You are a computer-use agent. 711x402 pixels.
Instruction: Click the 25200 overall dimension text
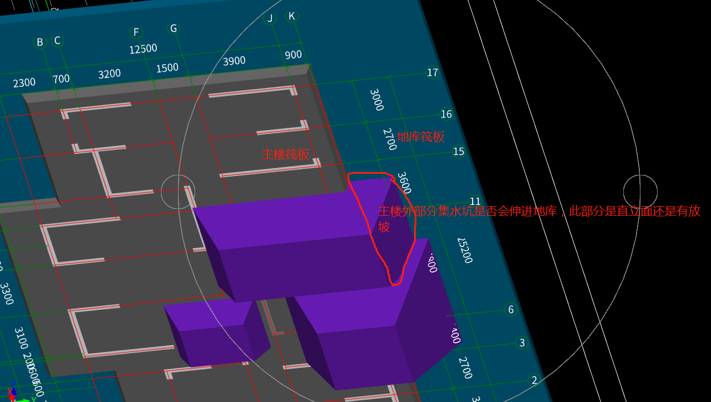tap(465, 250)
